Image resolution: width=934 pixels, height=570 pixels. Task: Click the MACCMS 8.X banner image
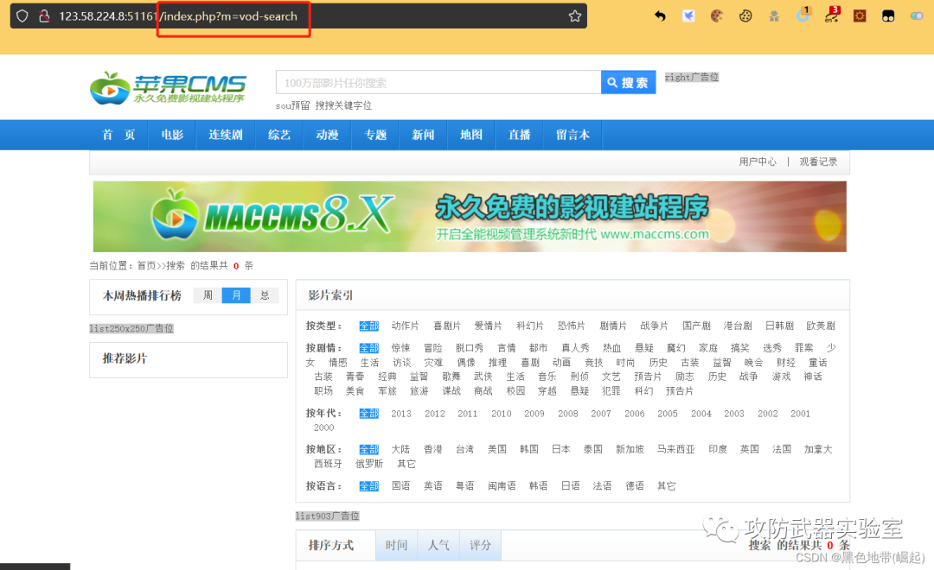(470, 217)
